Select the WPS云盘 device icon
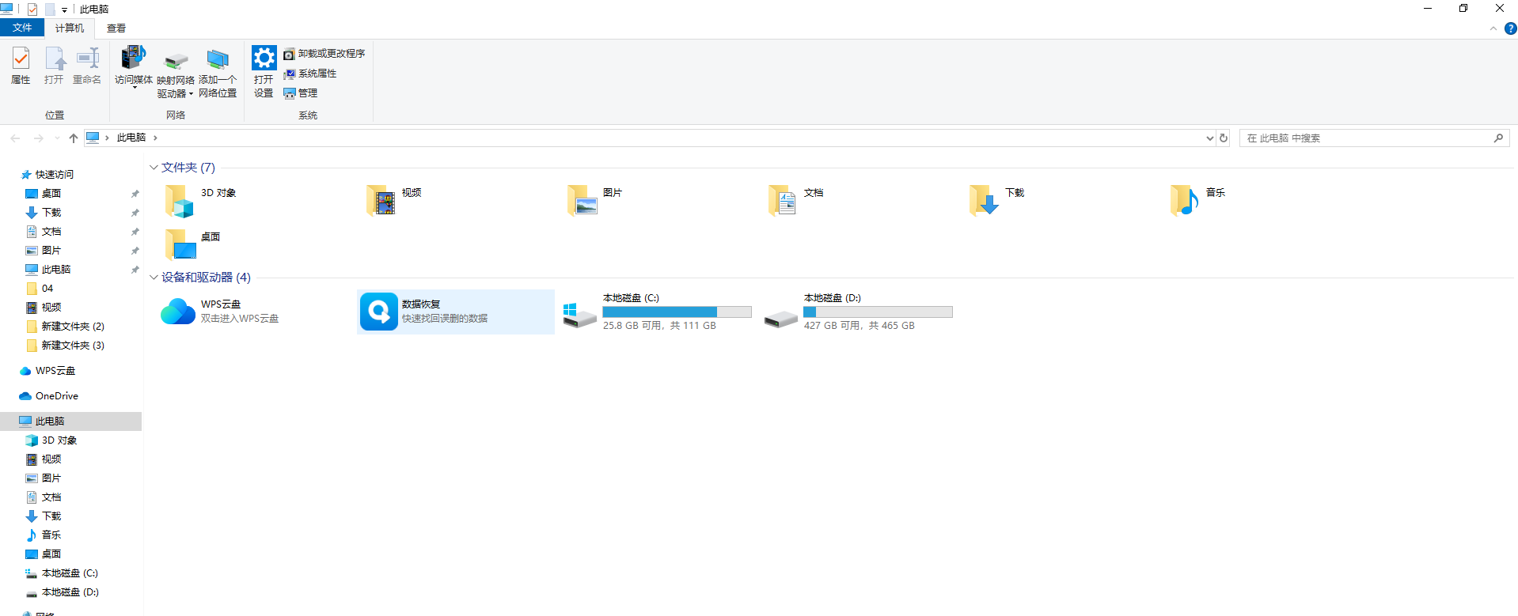 click(178, 312)
